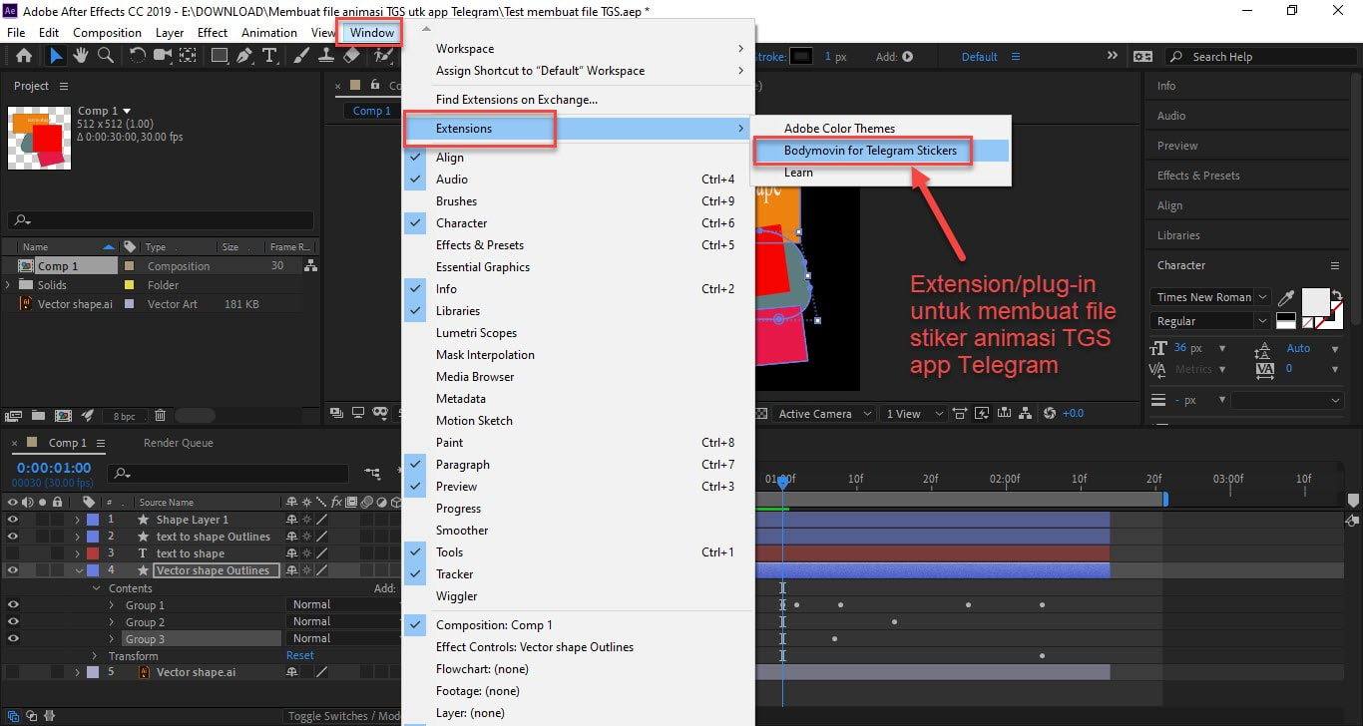
Task: Click Reset Exposure icon in viewer footer
Action: (1050, 413)
